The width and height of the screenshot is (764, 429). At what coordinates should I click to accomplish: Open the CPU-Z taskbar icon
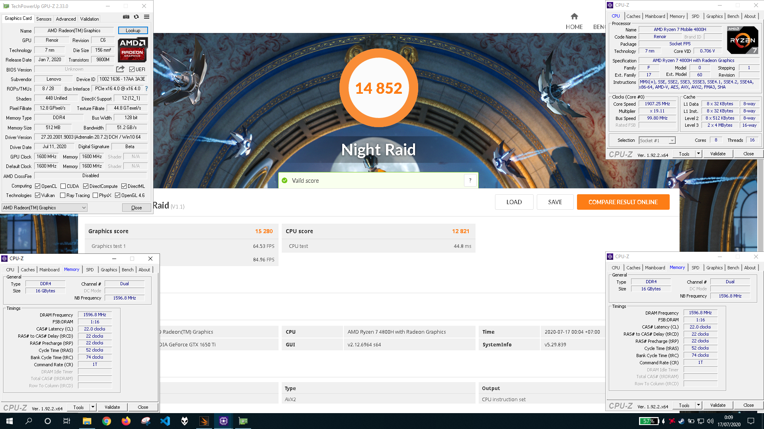tap(223, 421)
